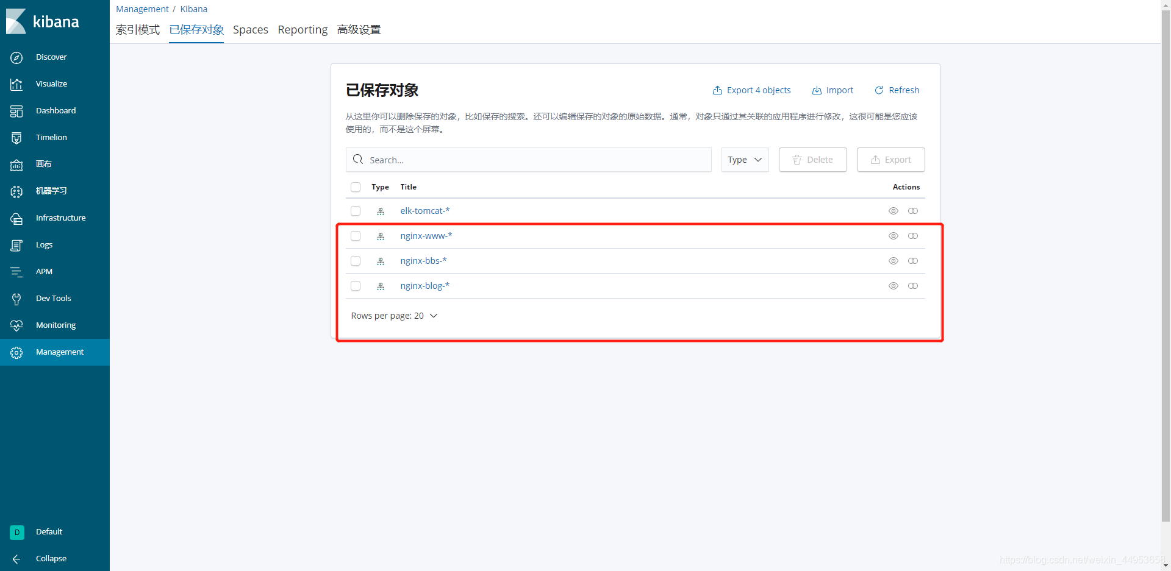Inspect nginx-blog-* via eye icon
Image resolution: width=1171 pixels, height=571 pixels.
893,286
